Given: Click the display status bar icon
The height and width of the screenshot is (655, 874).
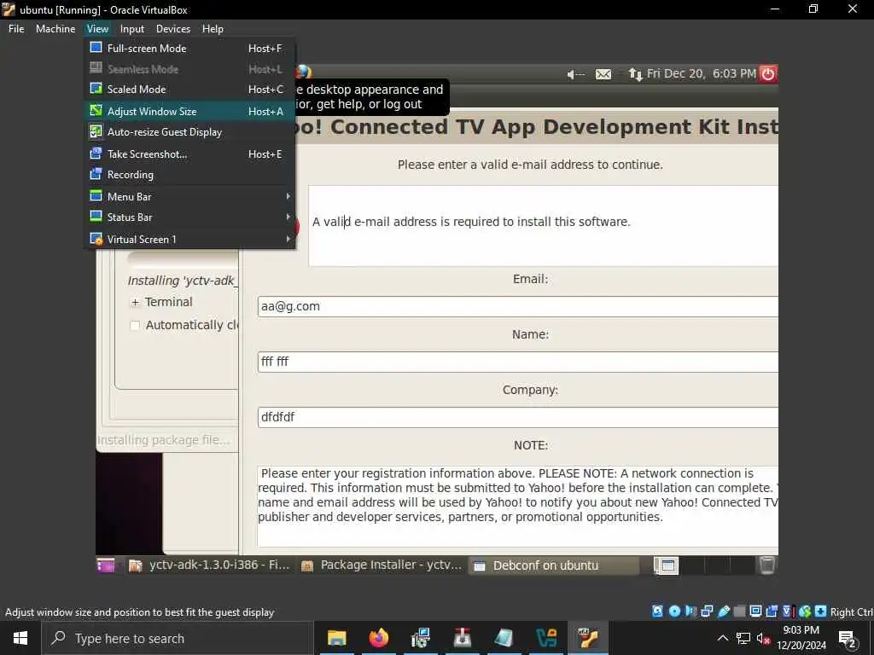Looking at the screenshot, I should point(756,612).
